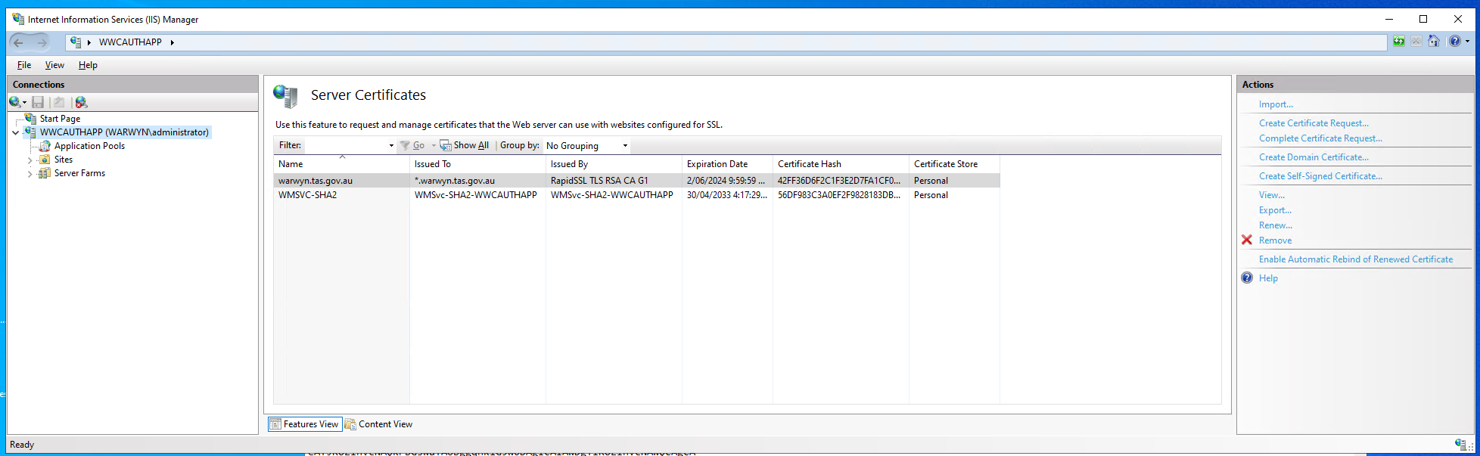
Task: Open the File menu
Action: (x=24, y=65)
